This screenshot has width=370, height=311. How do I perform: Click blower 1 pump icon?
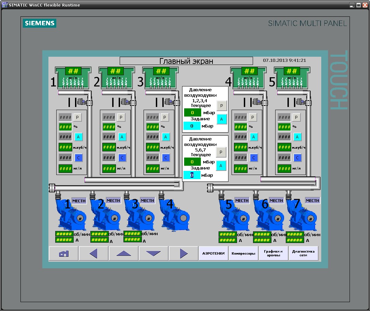coord(71,215)
